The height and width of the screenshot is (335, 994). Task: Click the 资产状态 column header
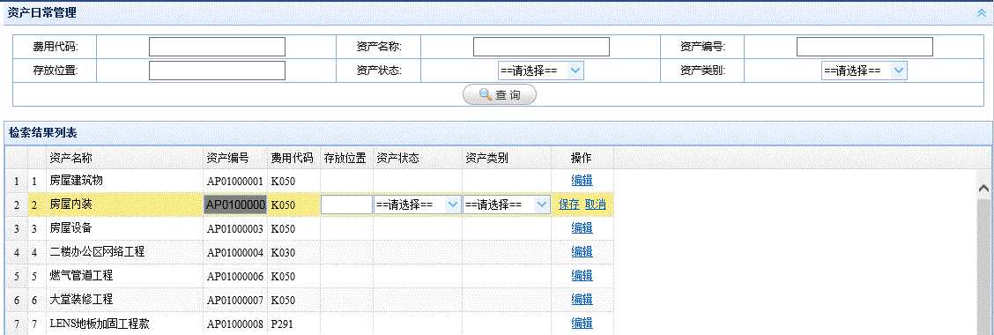(417, 158)
